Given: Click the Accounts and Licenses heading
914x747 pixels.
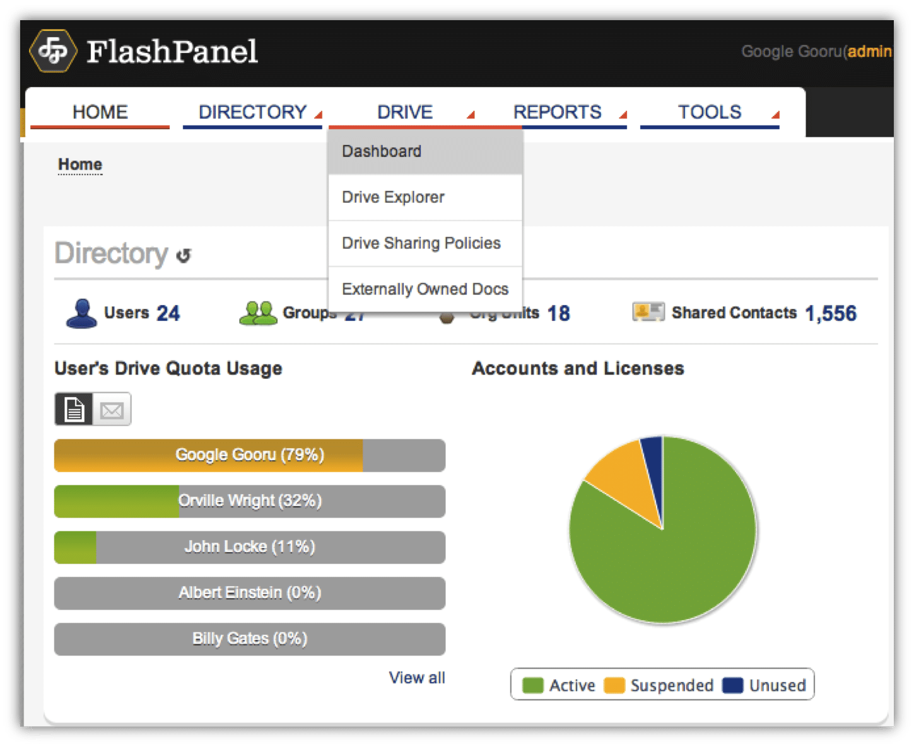Looking at the screenshot, I should point(578,368).
